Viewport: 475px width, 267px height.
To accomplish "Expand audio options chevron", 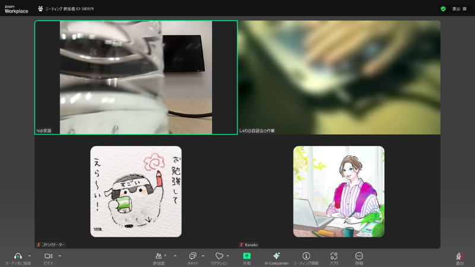I will [29, 256].
